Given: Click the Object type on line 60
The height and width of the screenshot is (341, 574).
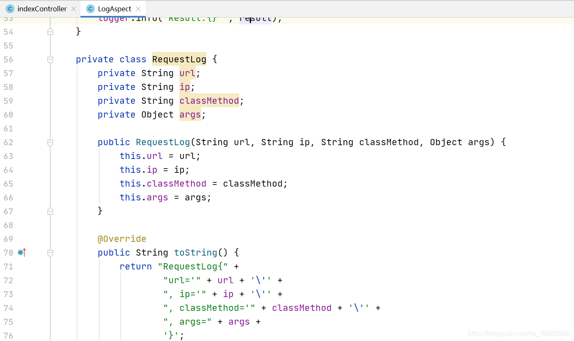Looking at the screenshot, I should coord(158,115).
